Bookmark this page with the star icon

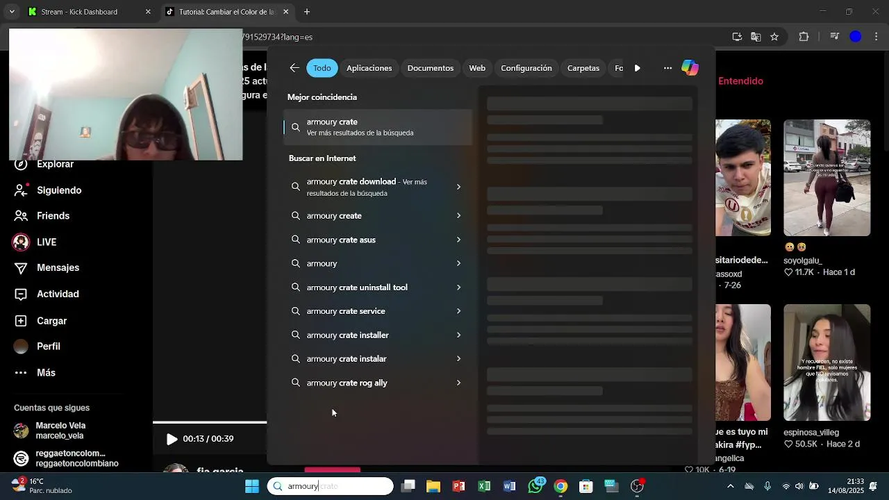click(x=774, y=37)
